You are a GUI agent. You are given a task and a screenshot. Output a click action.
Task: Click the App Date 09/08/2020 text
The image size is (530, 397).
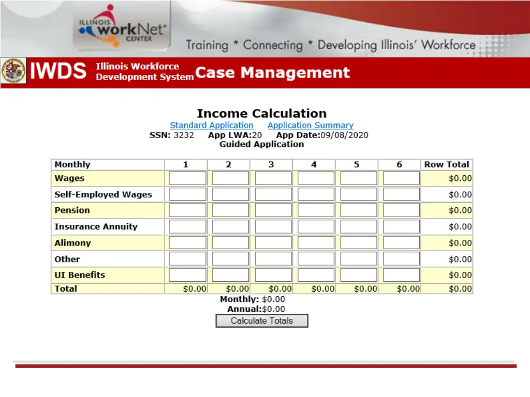(x=322, y=135)
